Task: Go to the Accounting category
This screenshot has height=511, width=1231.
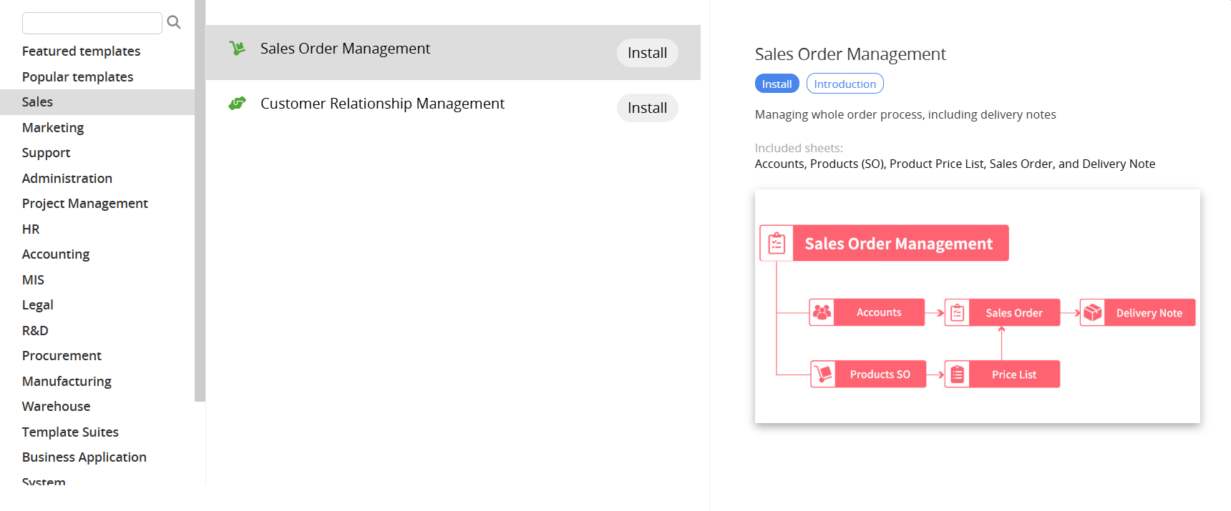Action: (56, 254)
